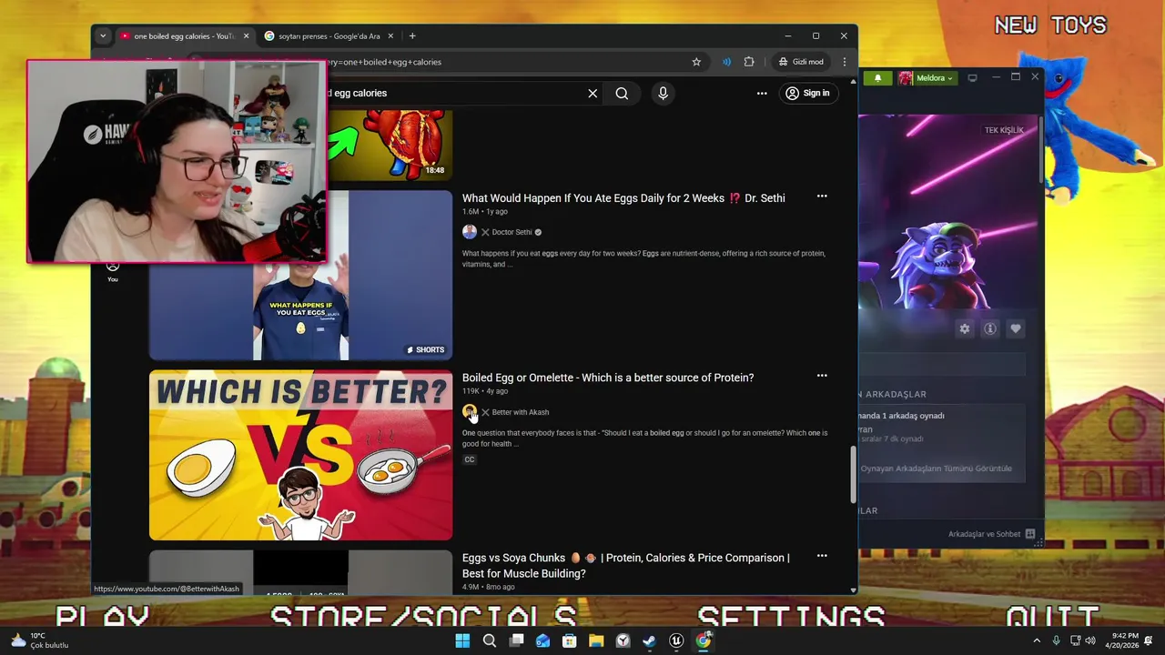
Task: Open Microsoft Store from the taskbar
Action: click(570, 640)
